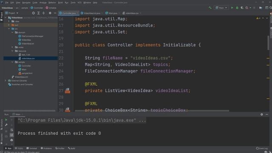Viewport: 272px width, 153px height.
Task: Open the Navigate menu
Action: [x=26, y=3]
